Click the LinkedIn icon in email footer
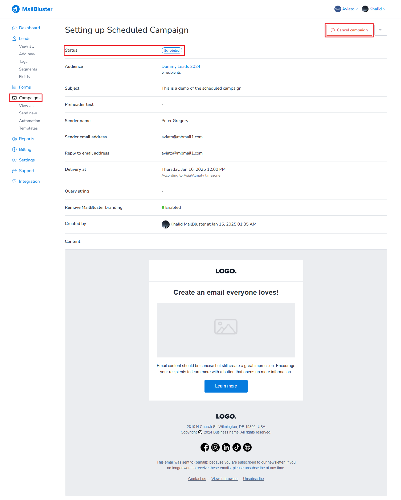 (226, 447)
